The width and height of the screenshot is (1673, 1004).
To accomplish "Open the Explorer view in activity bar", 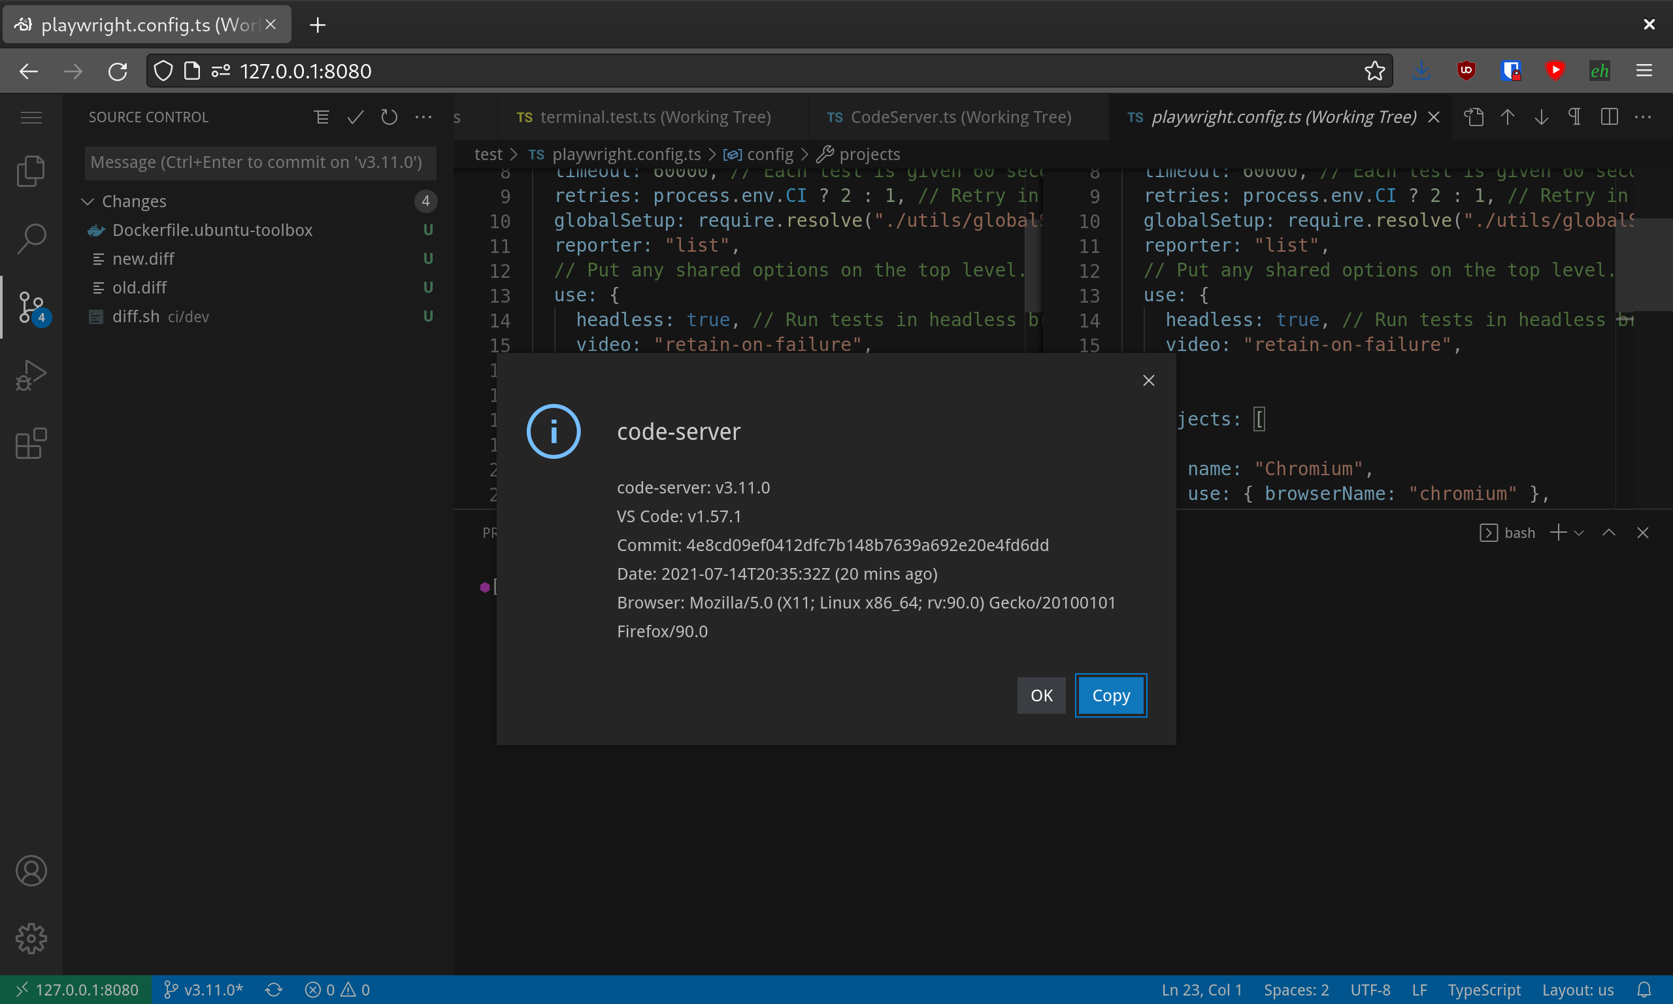I will tap(31, 171).
